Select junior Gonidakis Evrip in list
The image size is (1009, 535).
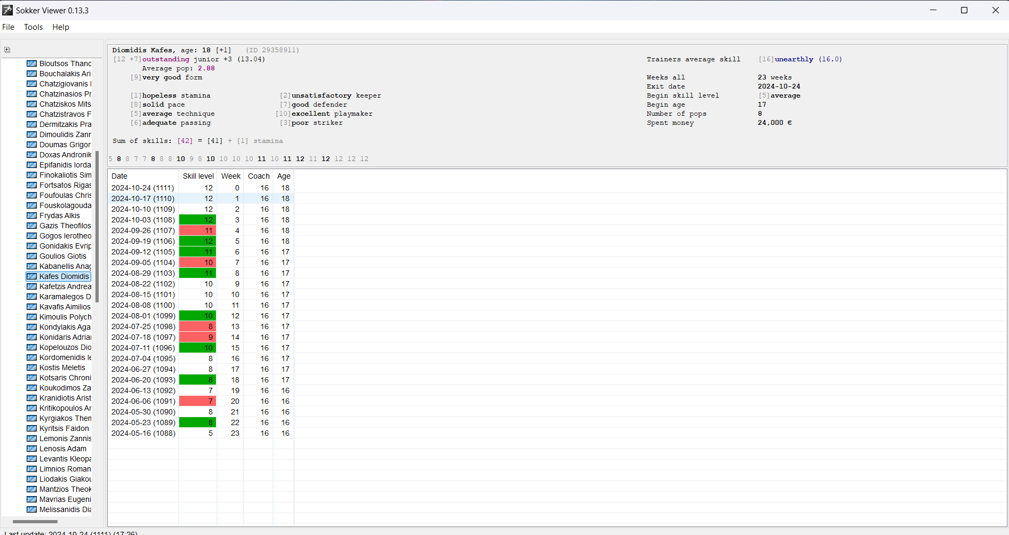coord(65,246)
